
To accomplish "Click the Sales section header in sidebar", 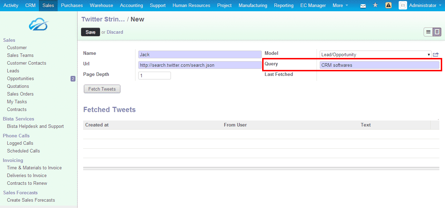I will click(x=9, y=40).
